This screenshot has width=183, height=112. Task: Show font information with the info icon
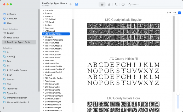[x=123, y=4]
